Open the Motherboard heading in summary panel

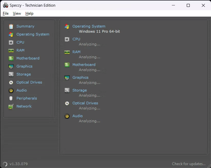pos(84,65)
